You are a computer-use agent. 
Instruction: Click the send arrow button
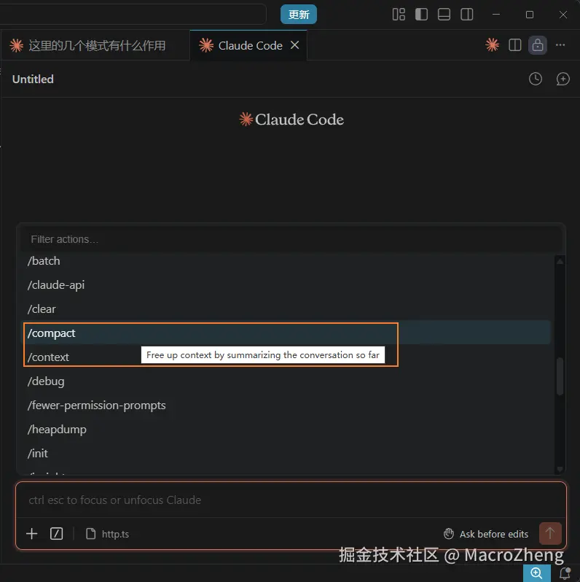click(x=550, y=533)
